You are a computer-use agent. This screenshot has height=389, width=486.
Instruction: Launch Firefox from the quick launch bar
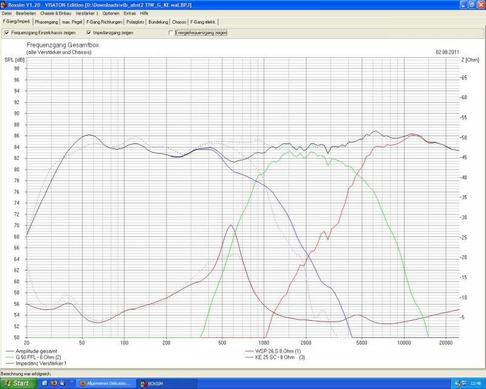click(x=54, y=384)
